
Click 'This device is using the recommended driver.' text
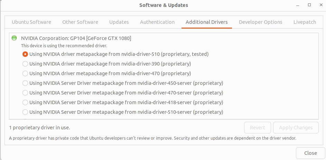(64, 46)
